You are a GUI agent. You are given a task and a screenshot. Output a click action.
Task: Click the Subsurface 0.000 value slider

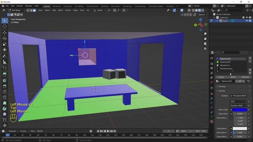coord(240,114)
